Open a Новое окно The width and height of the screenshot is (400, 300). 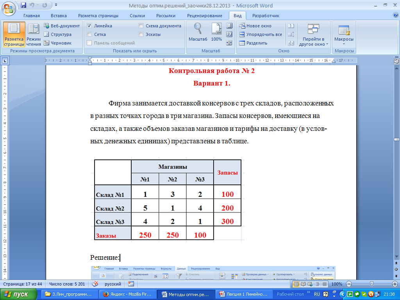tap(255, 26)
